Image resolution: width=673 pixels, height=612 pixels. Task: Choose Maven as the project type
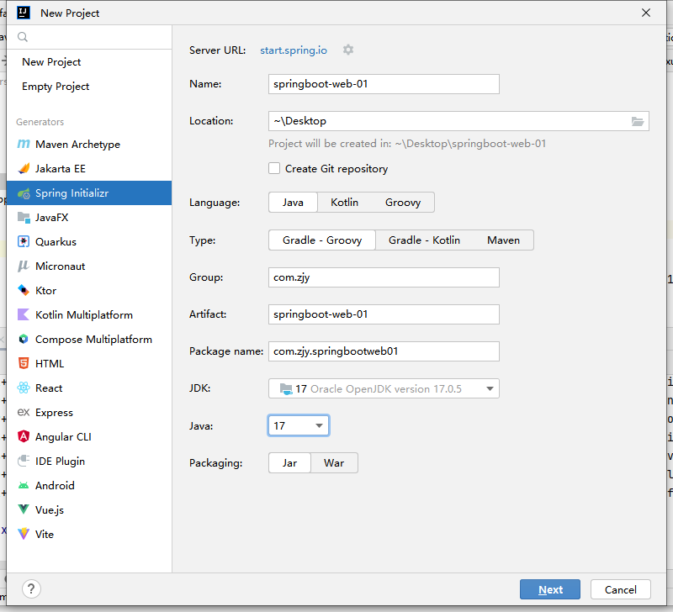coord(503,240)
